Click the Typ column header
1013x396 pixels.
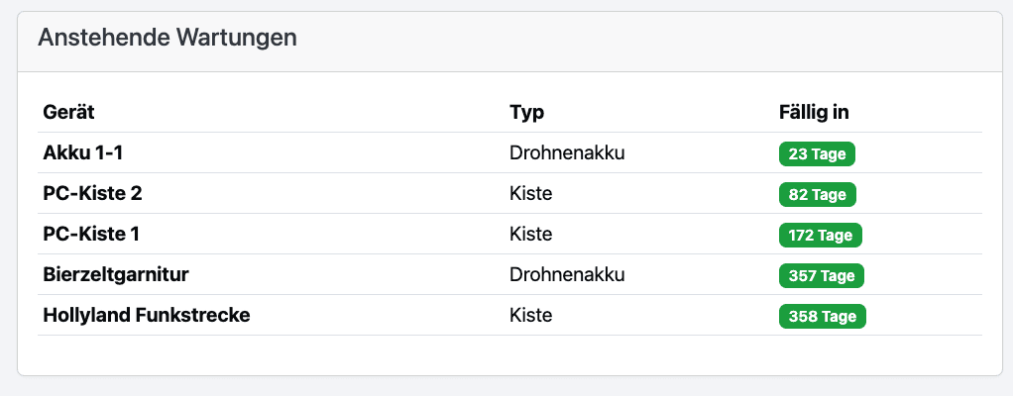[x=527, y=112]
